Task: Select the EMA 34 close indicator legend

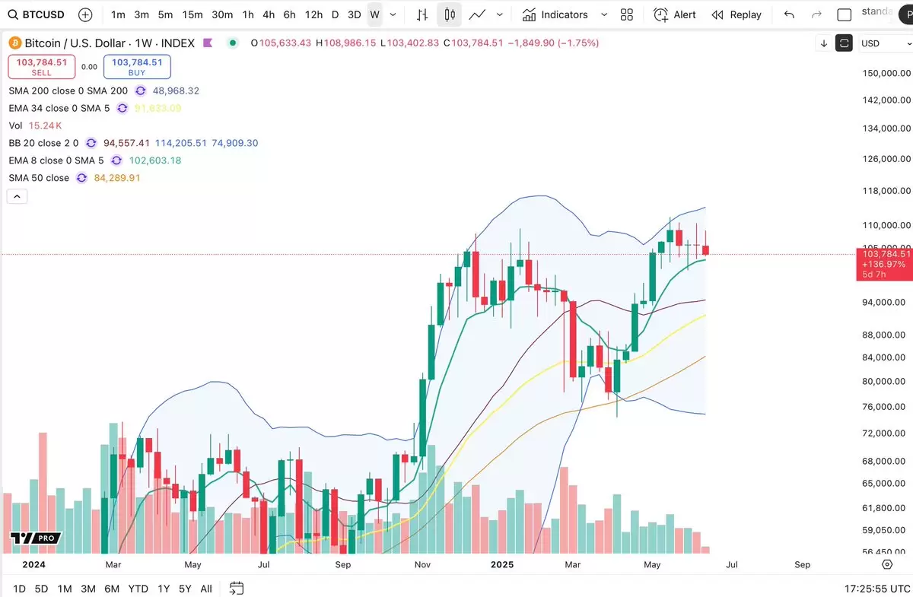Action: (59, 108)
